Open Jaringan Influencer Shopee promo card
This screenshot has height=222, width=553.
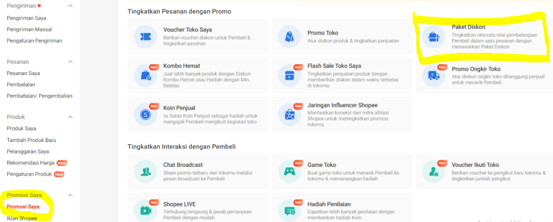click(342, 115)
